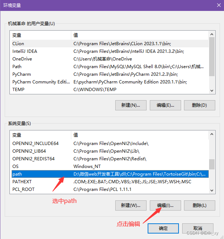Click 值 column header in user list
The height and width of the screenshot is (239, 224).
[140, 35]
